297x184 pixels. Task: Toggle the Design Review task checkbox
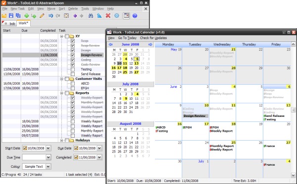point(73,55)
